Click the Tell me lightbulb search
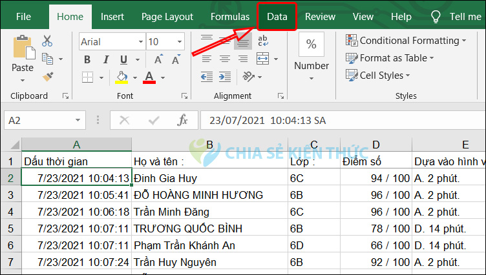The height and width of the screenshot is (275, 486). pos(436,17)
